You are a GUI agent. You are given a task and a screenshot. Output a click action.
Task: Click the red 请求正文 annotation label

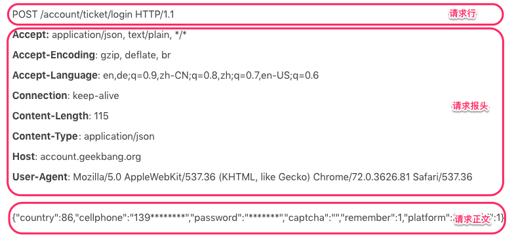[x=473, y=220]
